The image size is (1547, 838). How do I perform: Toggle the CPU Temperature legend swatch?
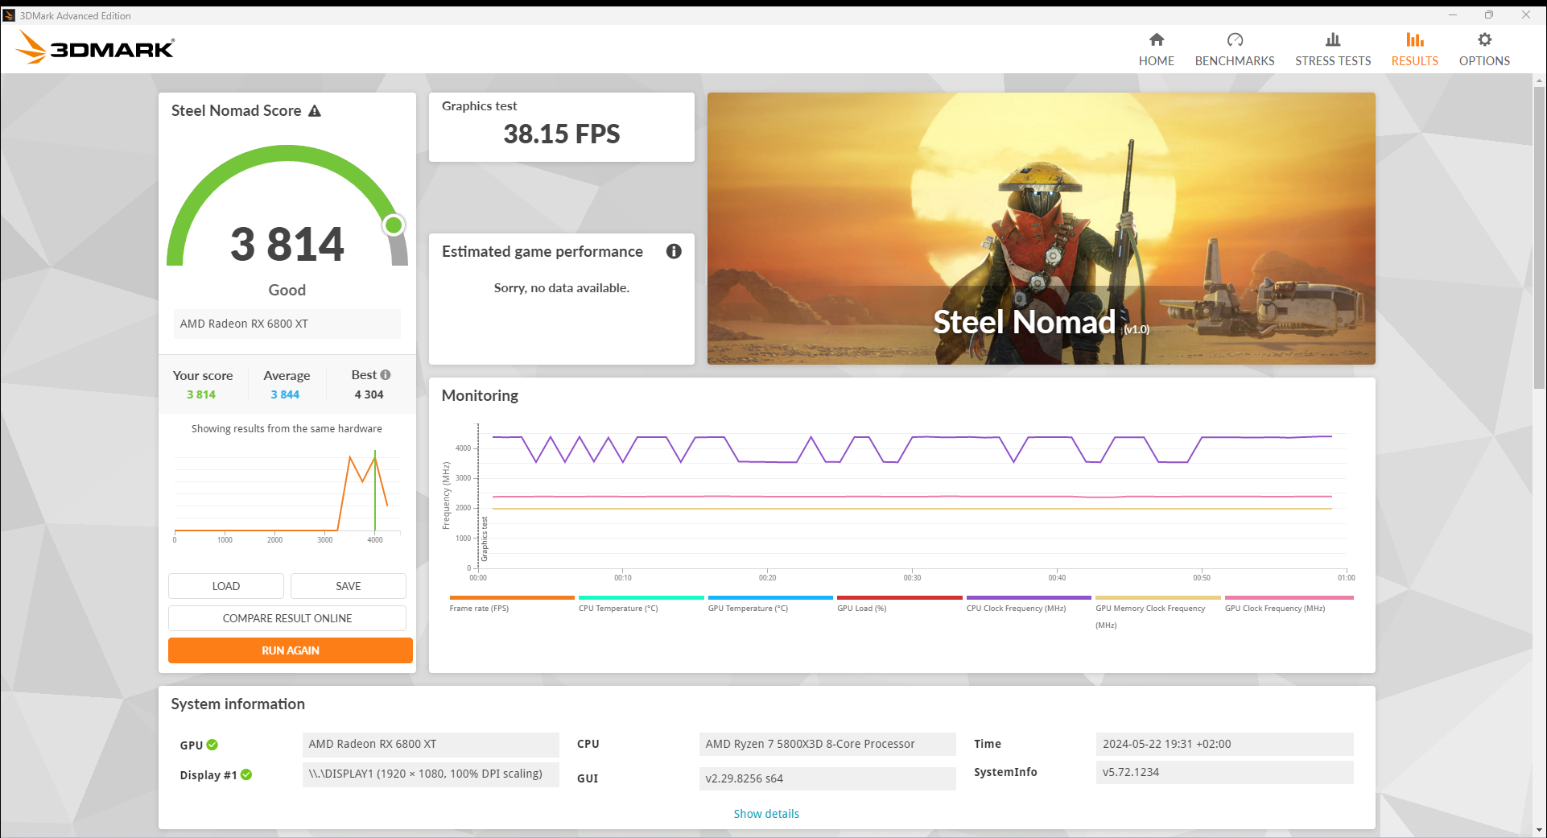click(641, 598)
